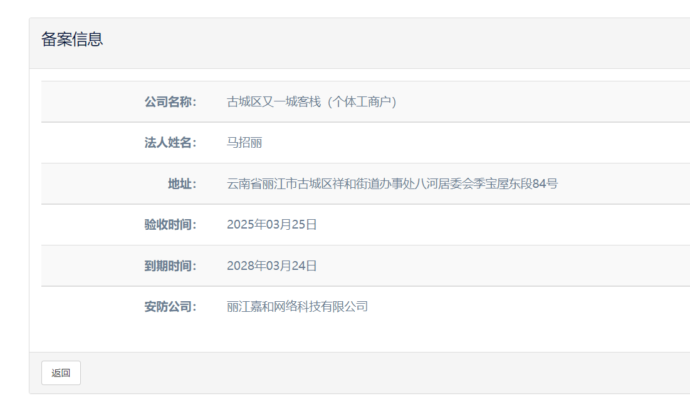Select the legal person name 马招丽

(x=244, y=143)
